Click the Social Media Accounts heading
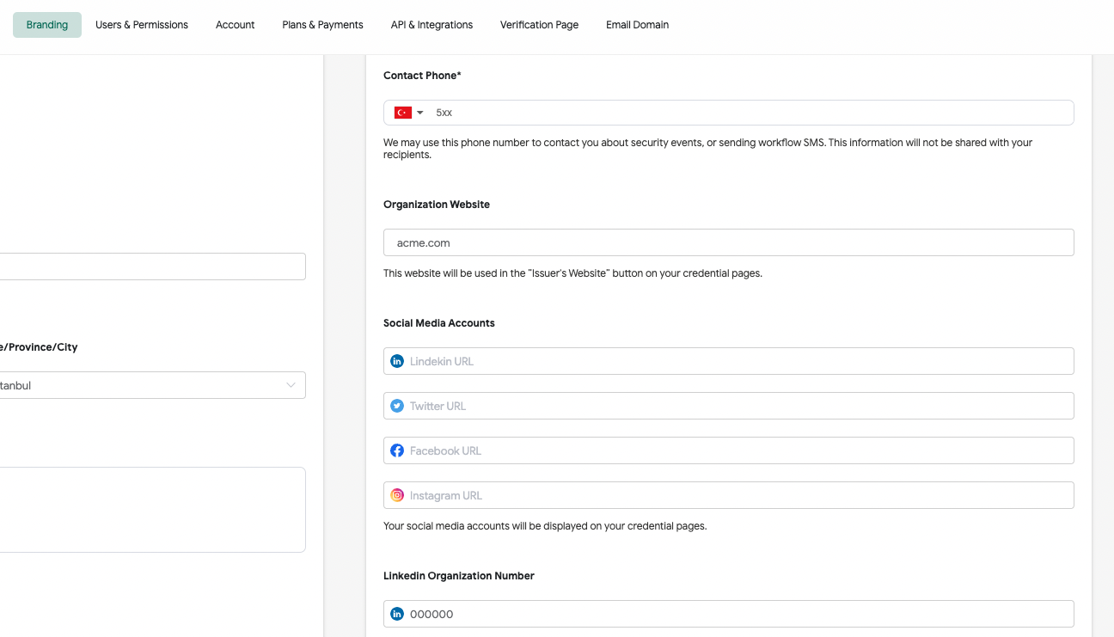1114x637 pixels. (x=439, y=323)
